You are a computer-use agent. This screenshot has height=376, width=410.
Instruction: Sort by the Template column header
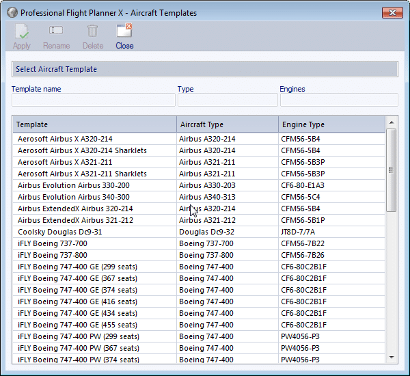coord(94,124)
